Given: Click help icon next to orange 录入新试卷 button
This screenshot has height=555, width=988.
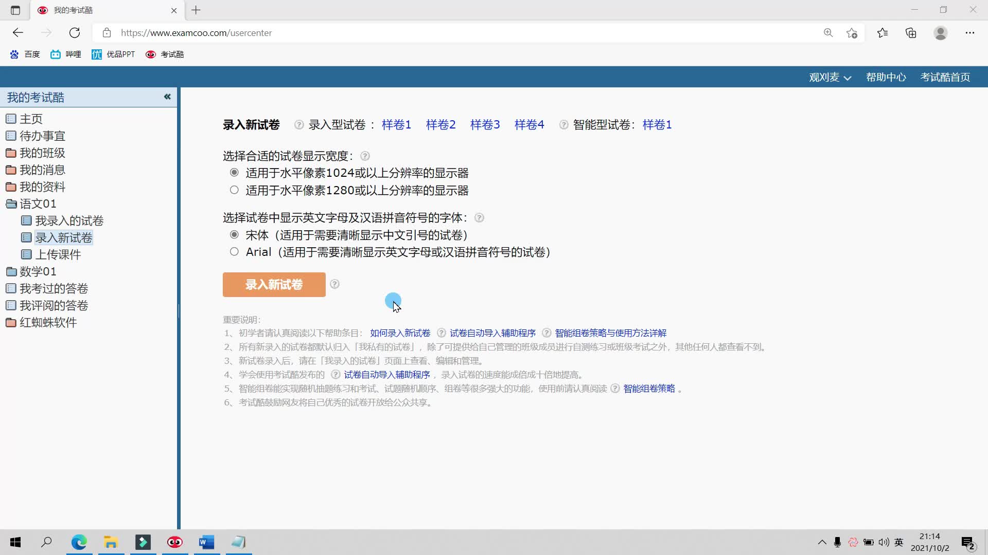Looking at the screenshot, I should coord(334,284).
